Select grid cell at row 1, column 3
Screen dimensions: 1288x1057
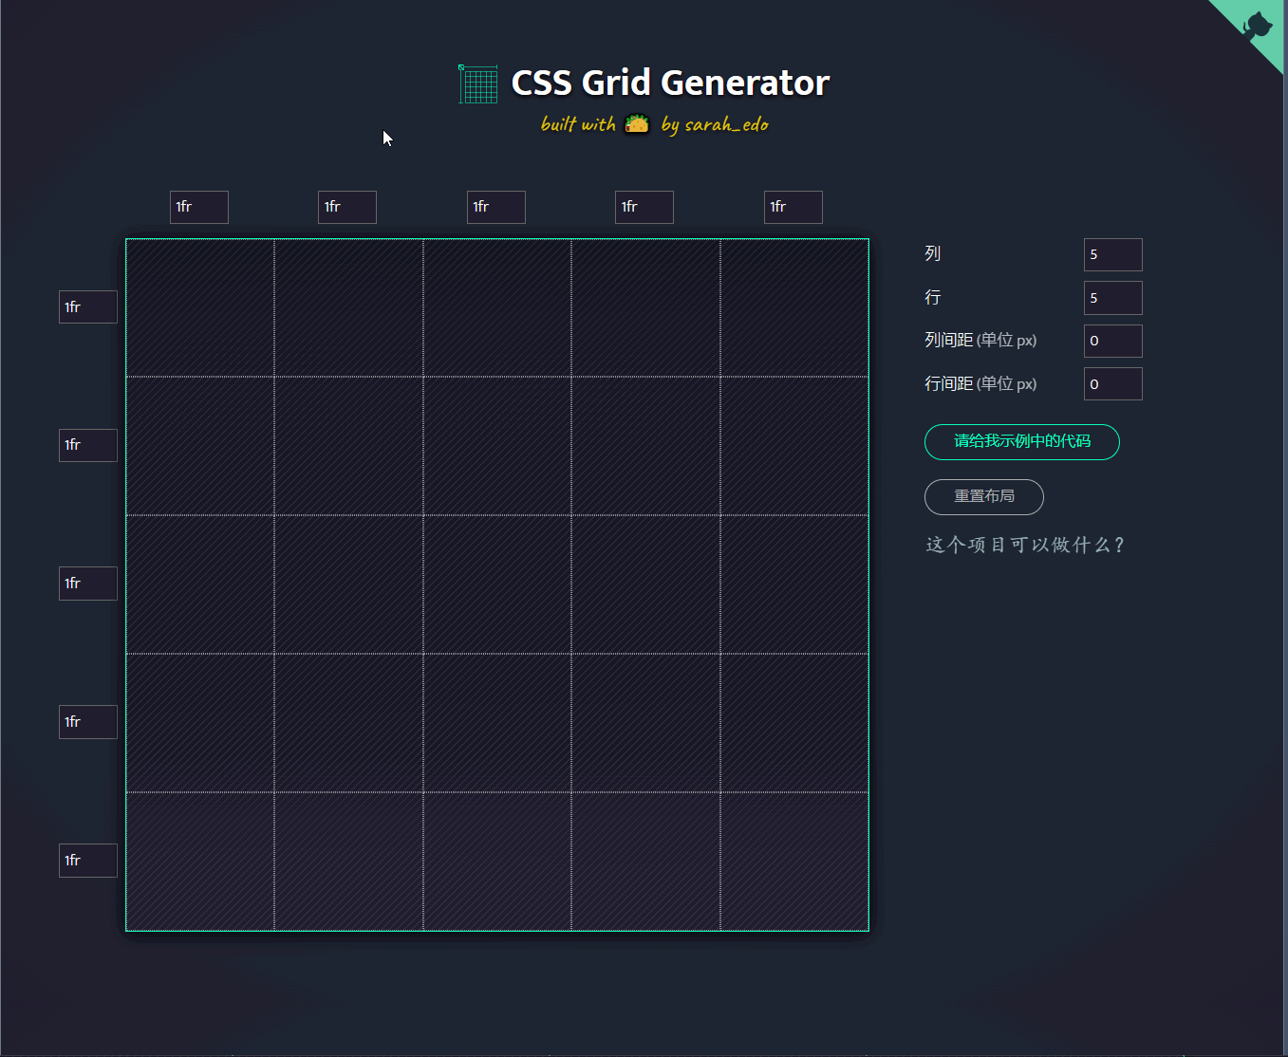coord(497,308)
